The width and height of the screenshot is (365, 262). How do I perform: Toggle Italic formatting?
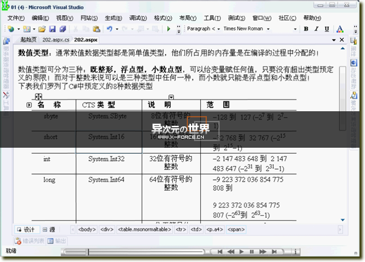pos(316,29)
